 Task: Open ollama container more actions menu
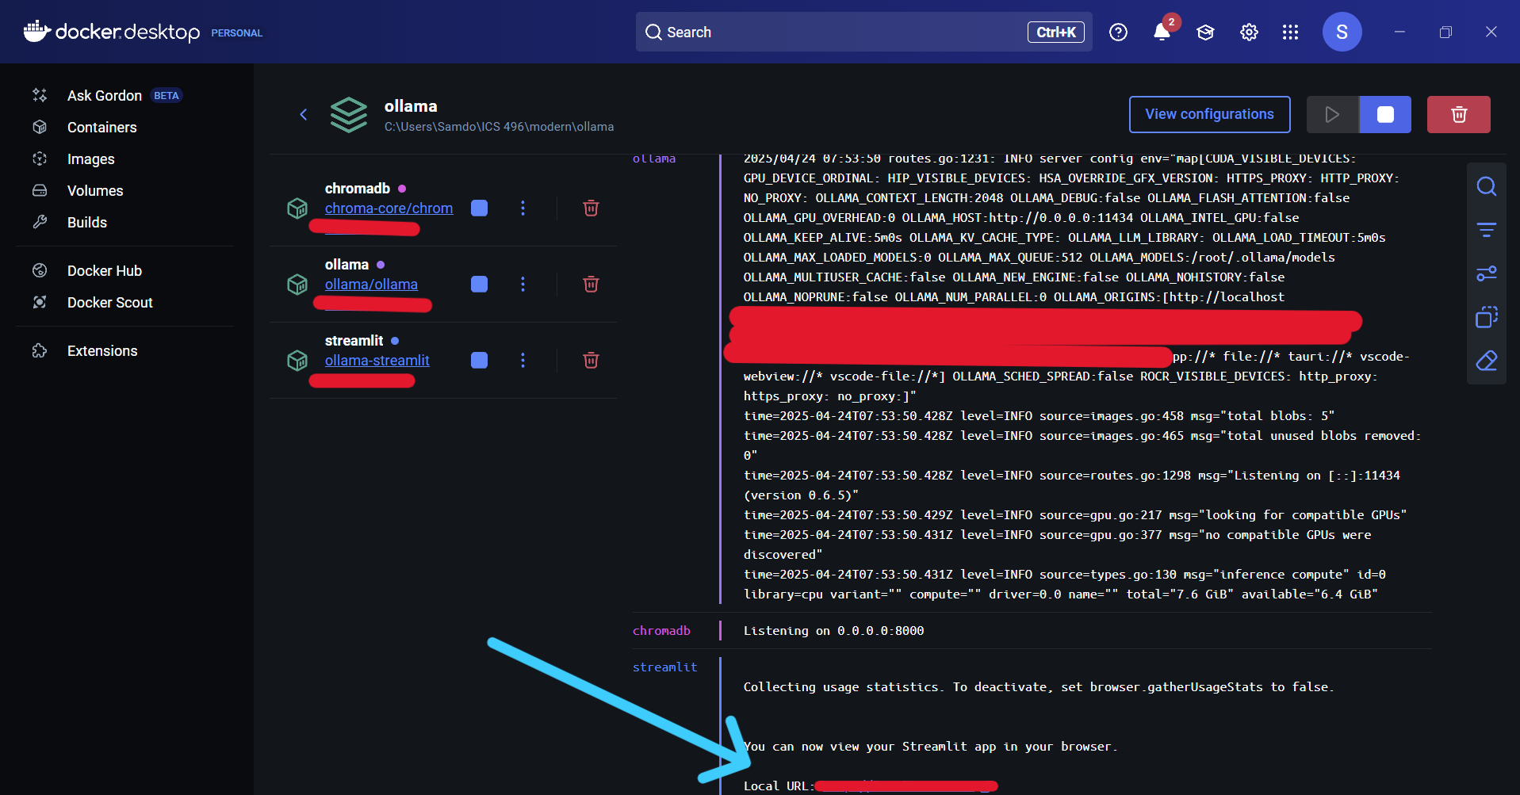coord(523,284)
